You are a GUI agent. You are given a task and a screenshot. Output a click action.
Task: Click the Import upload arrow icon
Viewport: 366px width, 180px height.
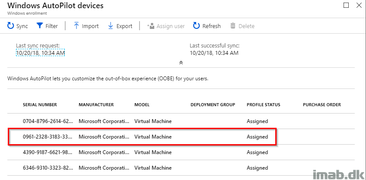76,25
